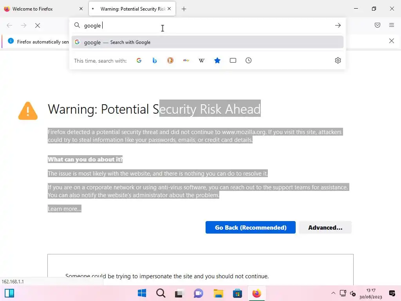
Task: Open the Chat app on taskbar
Action: [199, 293]
